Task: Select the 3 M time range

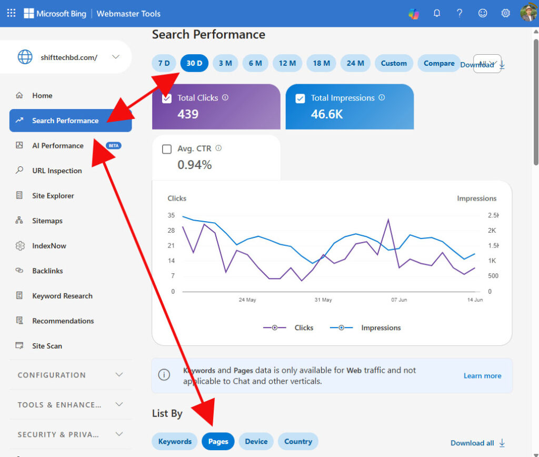Action: pos(225,63)
